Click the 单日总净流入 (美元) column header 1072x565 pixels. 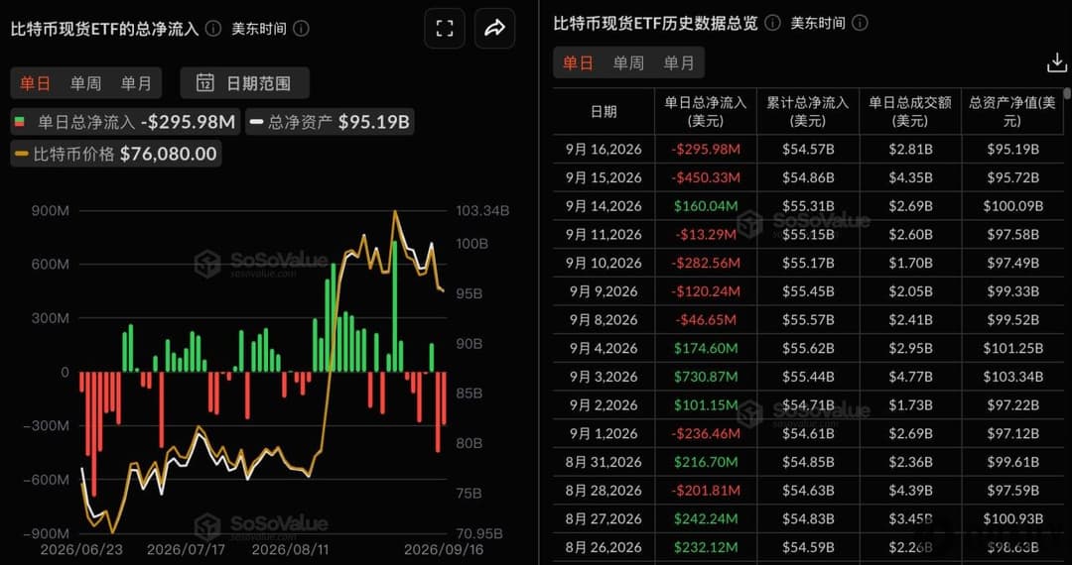706,111
